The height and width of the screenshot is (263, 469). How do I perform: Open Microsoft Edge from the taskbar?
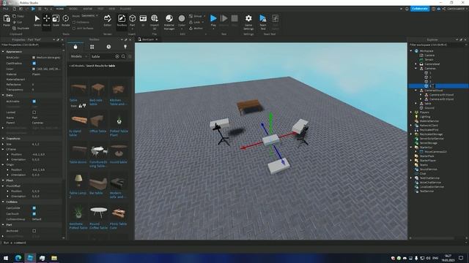tap(18, 258)
